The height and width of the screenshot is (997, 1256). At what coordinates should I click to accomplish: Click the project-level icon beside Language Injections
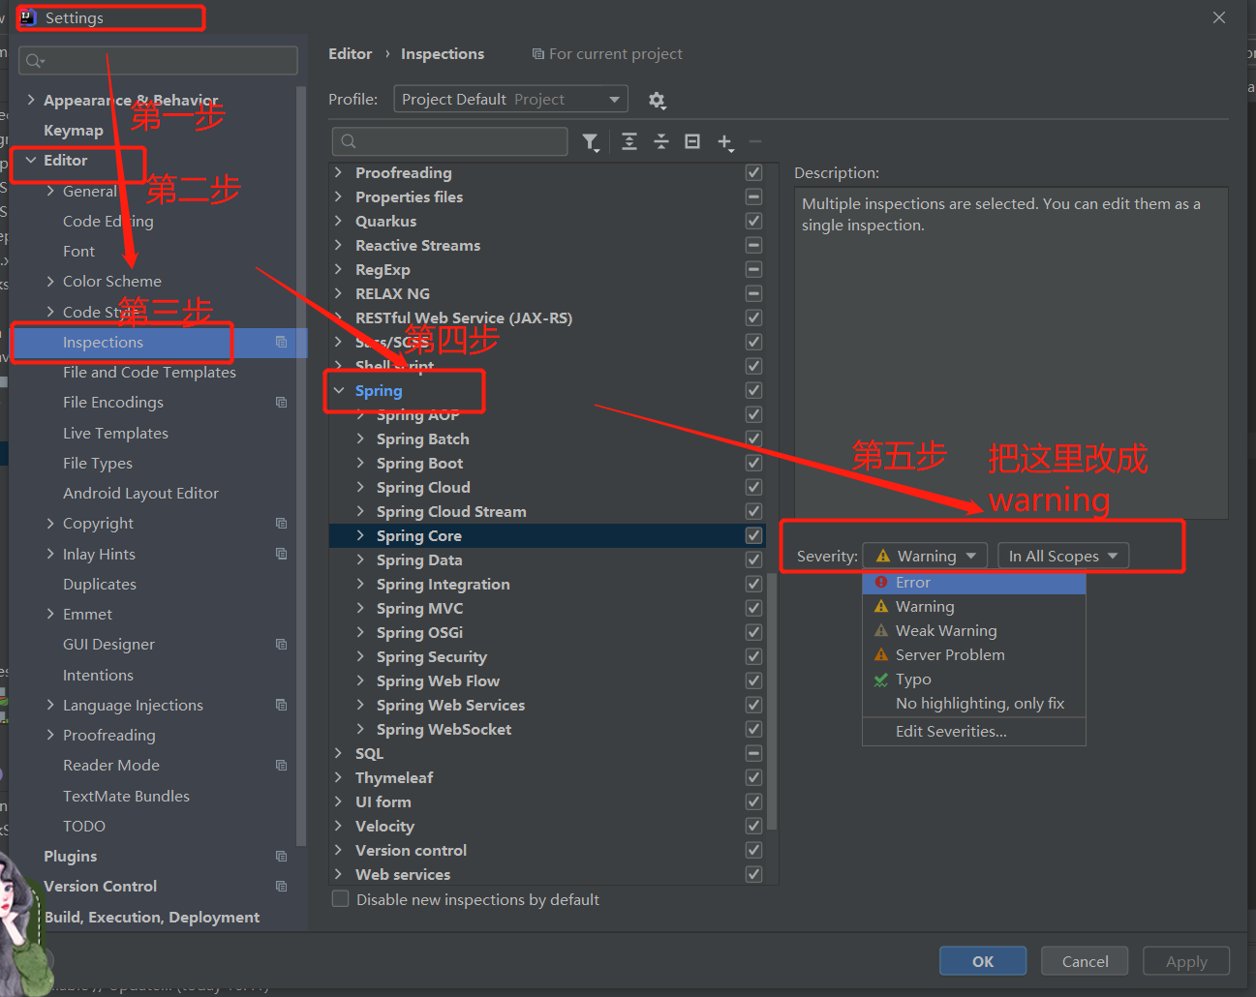click(282, 705)
